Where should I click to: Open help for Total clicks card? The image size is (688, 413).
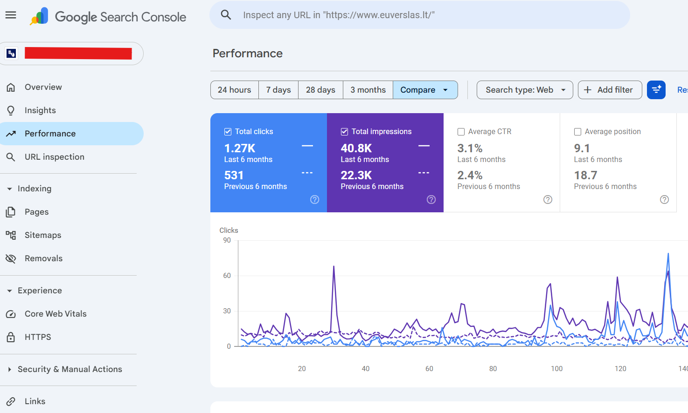click(315, 199)
